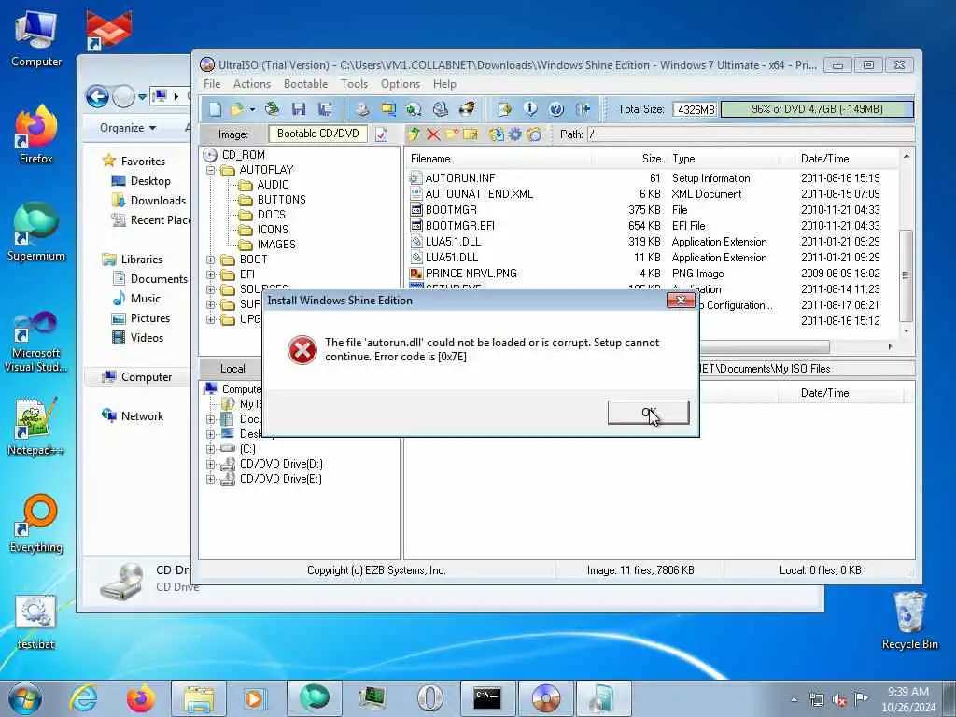
Task: Expand CD/DVD Drive(E:) in Local tree
Action: click(x=210, y=479)
